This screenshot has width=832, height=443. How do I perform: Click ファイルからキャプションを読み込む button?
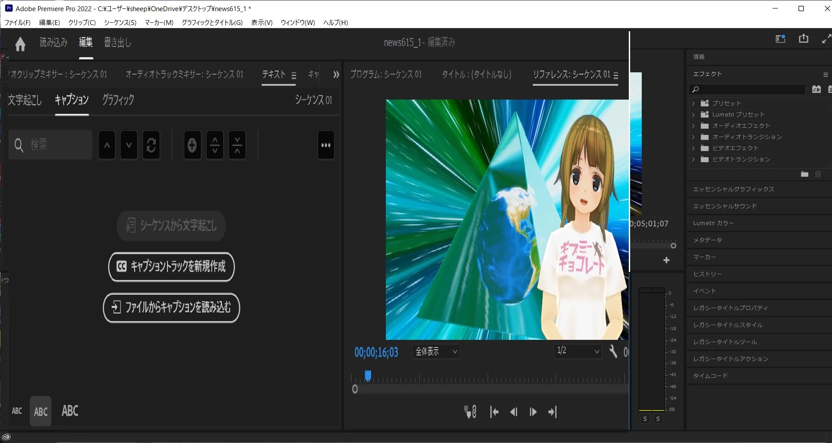171,308
